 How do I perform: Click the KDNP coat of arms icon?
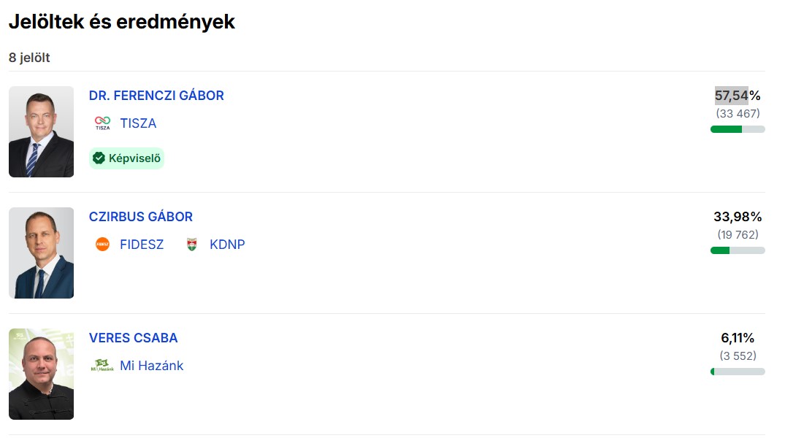(x=192, y=245)
